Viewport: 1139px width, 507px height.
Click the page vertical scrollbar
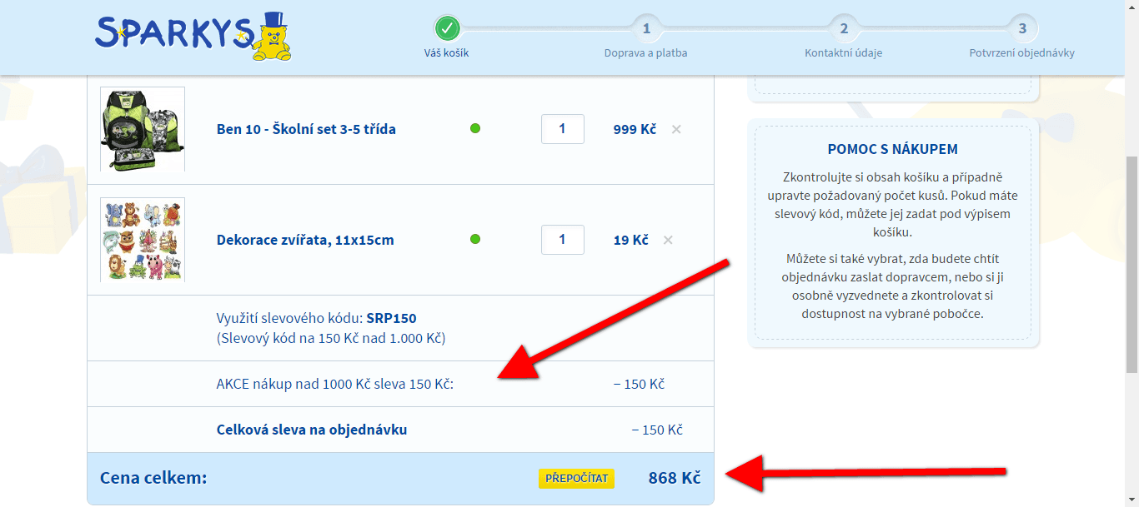1132,250
